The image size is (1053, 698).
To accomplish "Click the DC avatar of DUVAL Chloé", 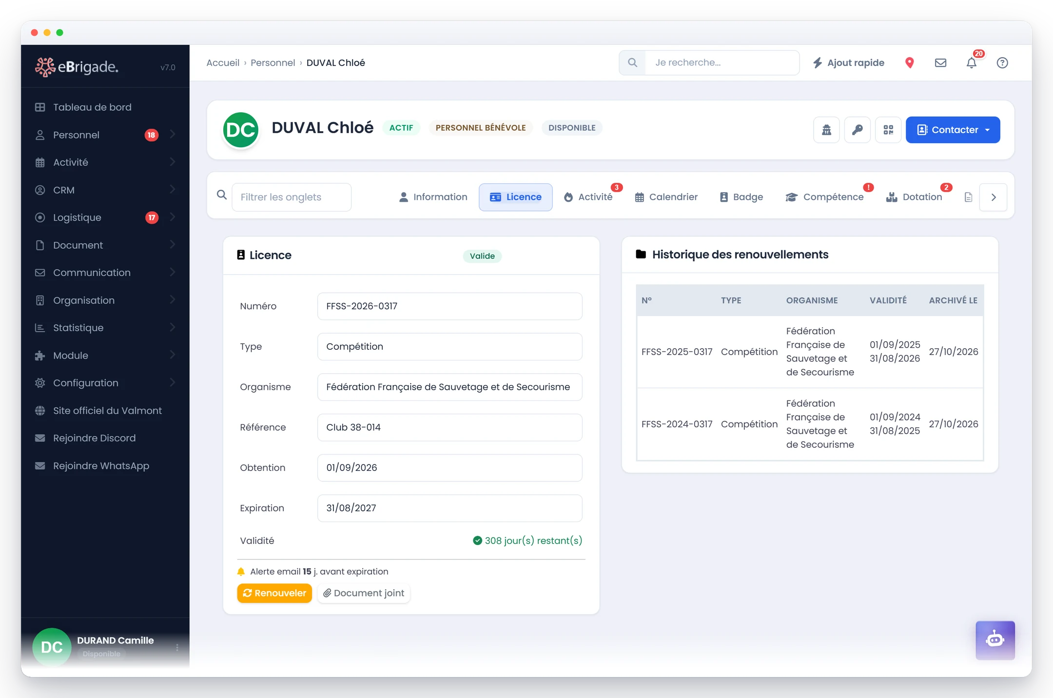I will pyautogui.click(x=240, y=130).
